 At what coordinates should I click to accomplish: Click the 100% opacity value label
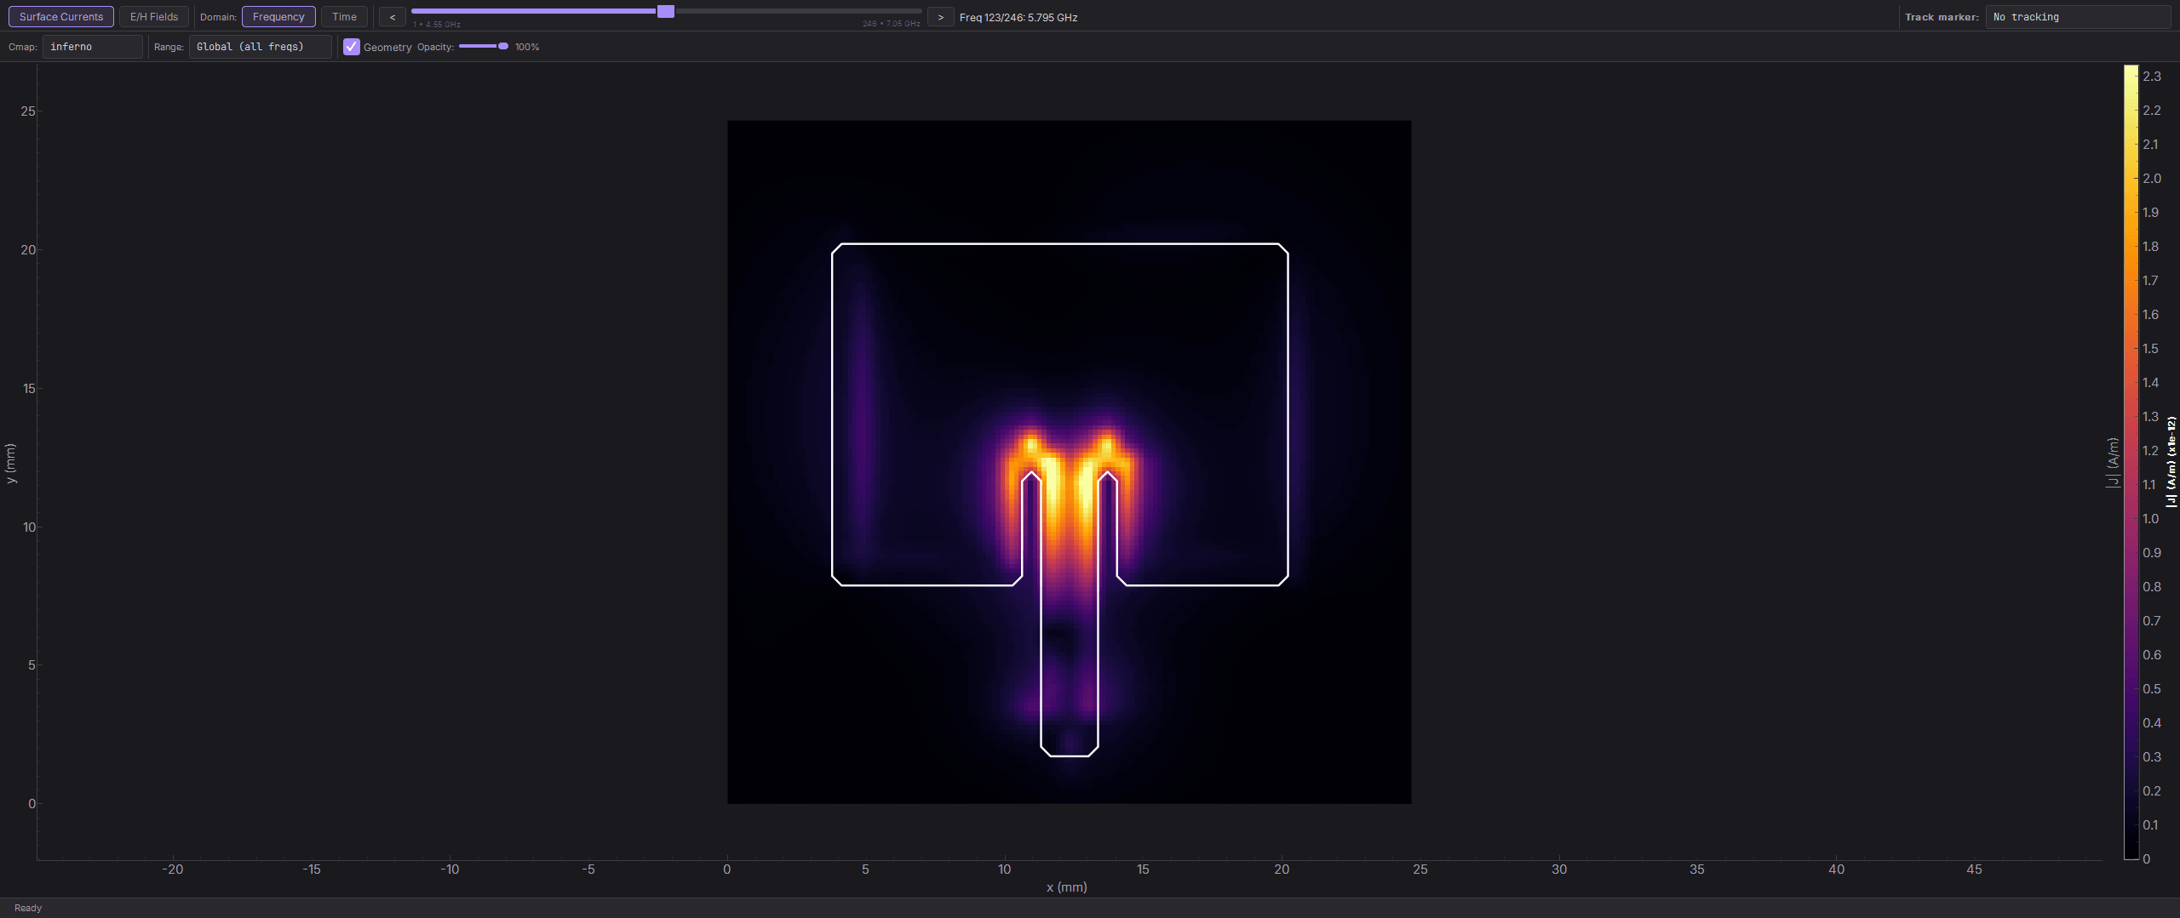(x=527, y=47)
